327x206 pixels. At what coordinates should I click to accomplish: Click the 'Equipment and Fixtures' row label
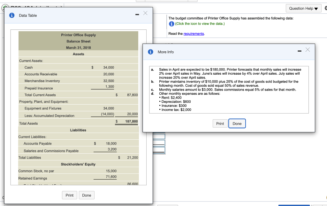point(43,108)
